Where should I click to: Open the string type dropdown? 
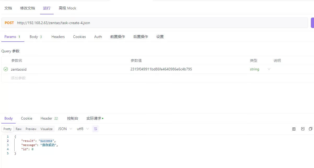click(x=260, y=69)
